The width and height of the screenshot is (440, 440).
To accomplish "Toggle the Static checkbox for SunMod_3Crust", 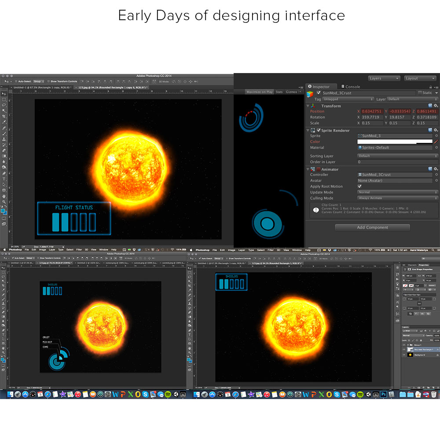I will tap(419, 93).
